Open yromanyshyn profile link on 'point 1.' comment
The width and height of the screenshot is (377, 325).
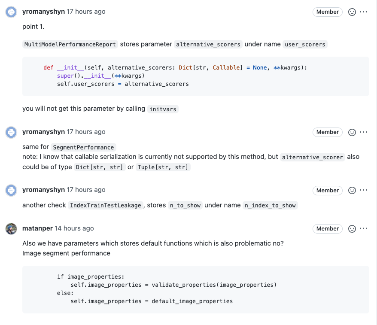[x=43, y=12]
